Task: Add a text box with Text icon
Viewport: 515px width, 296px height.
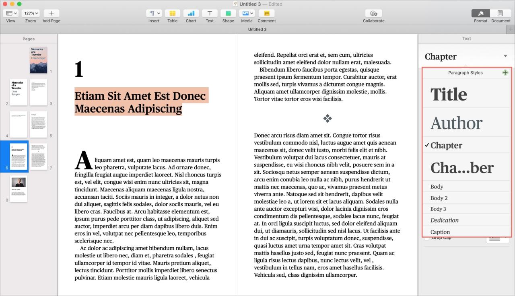Action: (x=210, y=13)
